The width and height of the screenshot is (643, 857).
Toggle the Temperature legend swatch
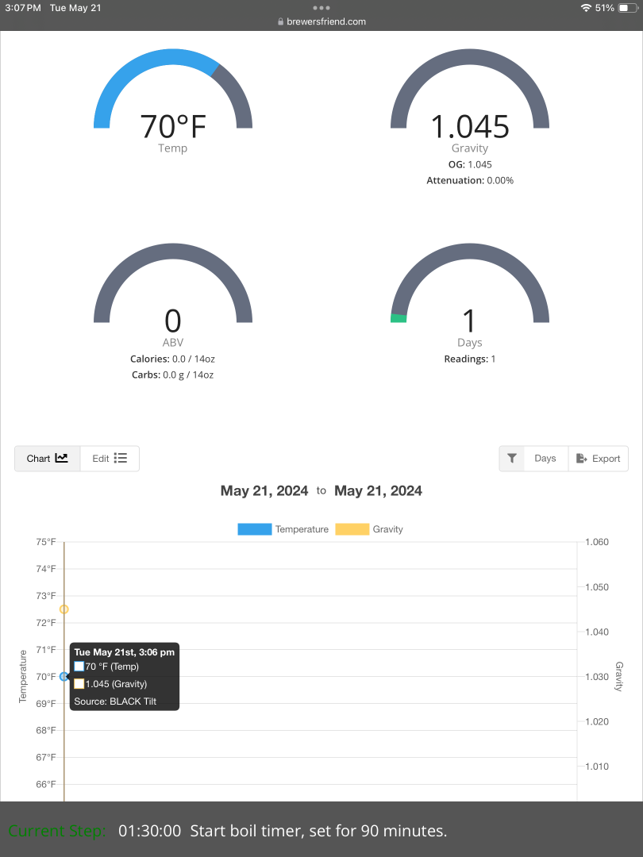[x=254, y=529]
